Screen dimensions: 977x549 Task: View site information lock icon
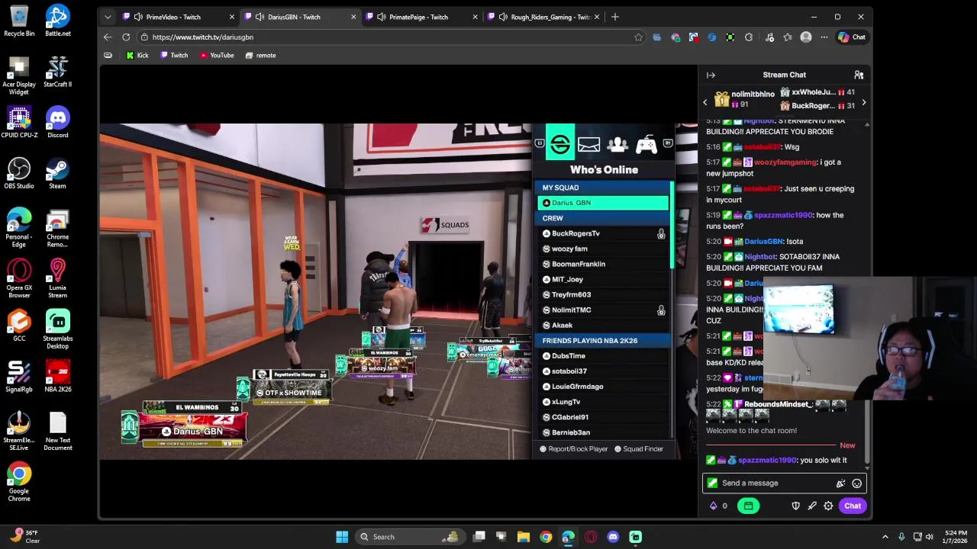tap(144, 37)
